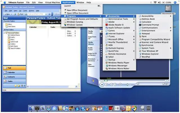This screenshot has height=113, width=180.
Task: Click Windows Update in Applications menu
Action: (x=82, y=25)
